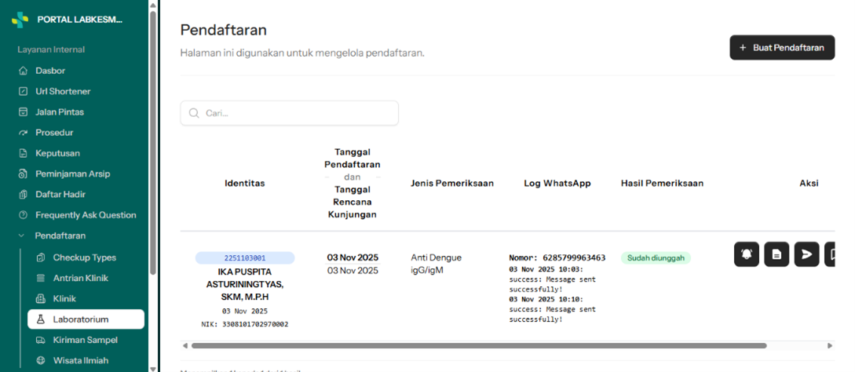
Task: Open Kiriman Sampel submenu item
Action: (x=86, y=340)
